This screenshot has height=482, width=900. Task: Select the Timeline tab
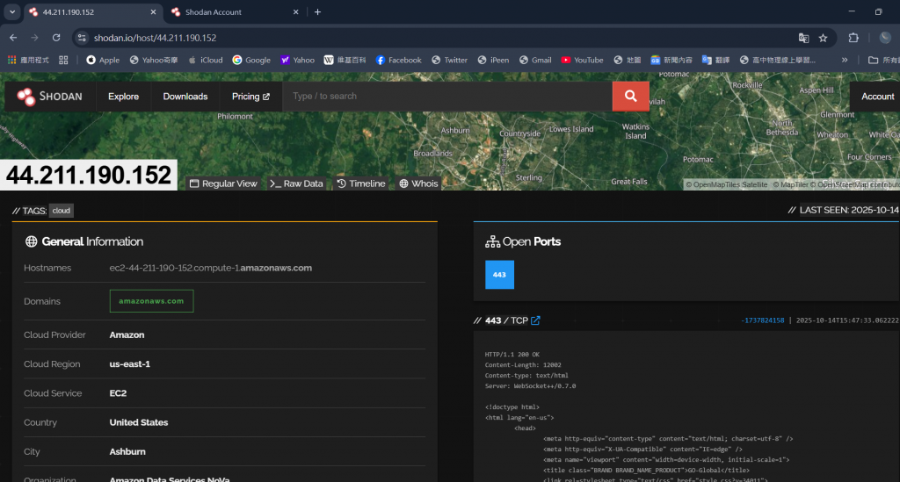361,183
